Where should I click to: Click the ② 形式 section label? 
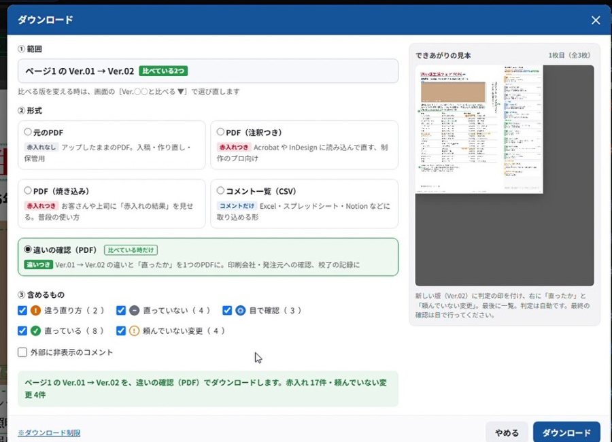tap(30, 110)
